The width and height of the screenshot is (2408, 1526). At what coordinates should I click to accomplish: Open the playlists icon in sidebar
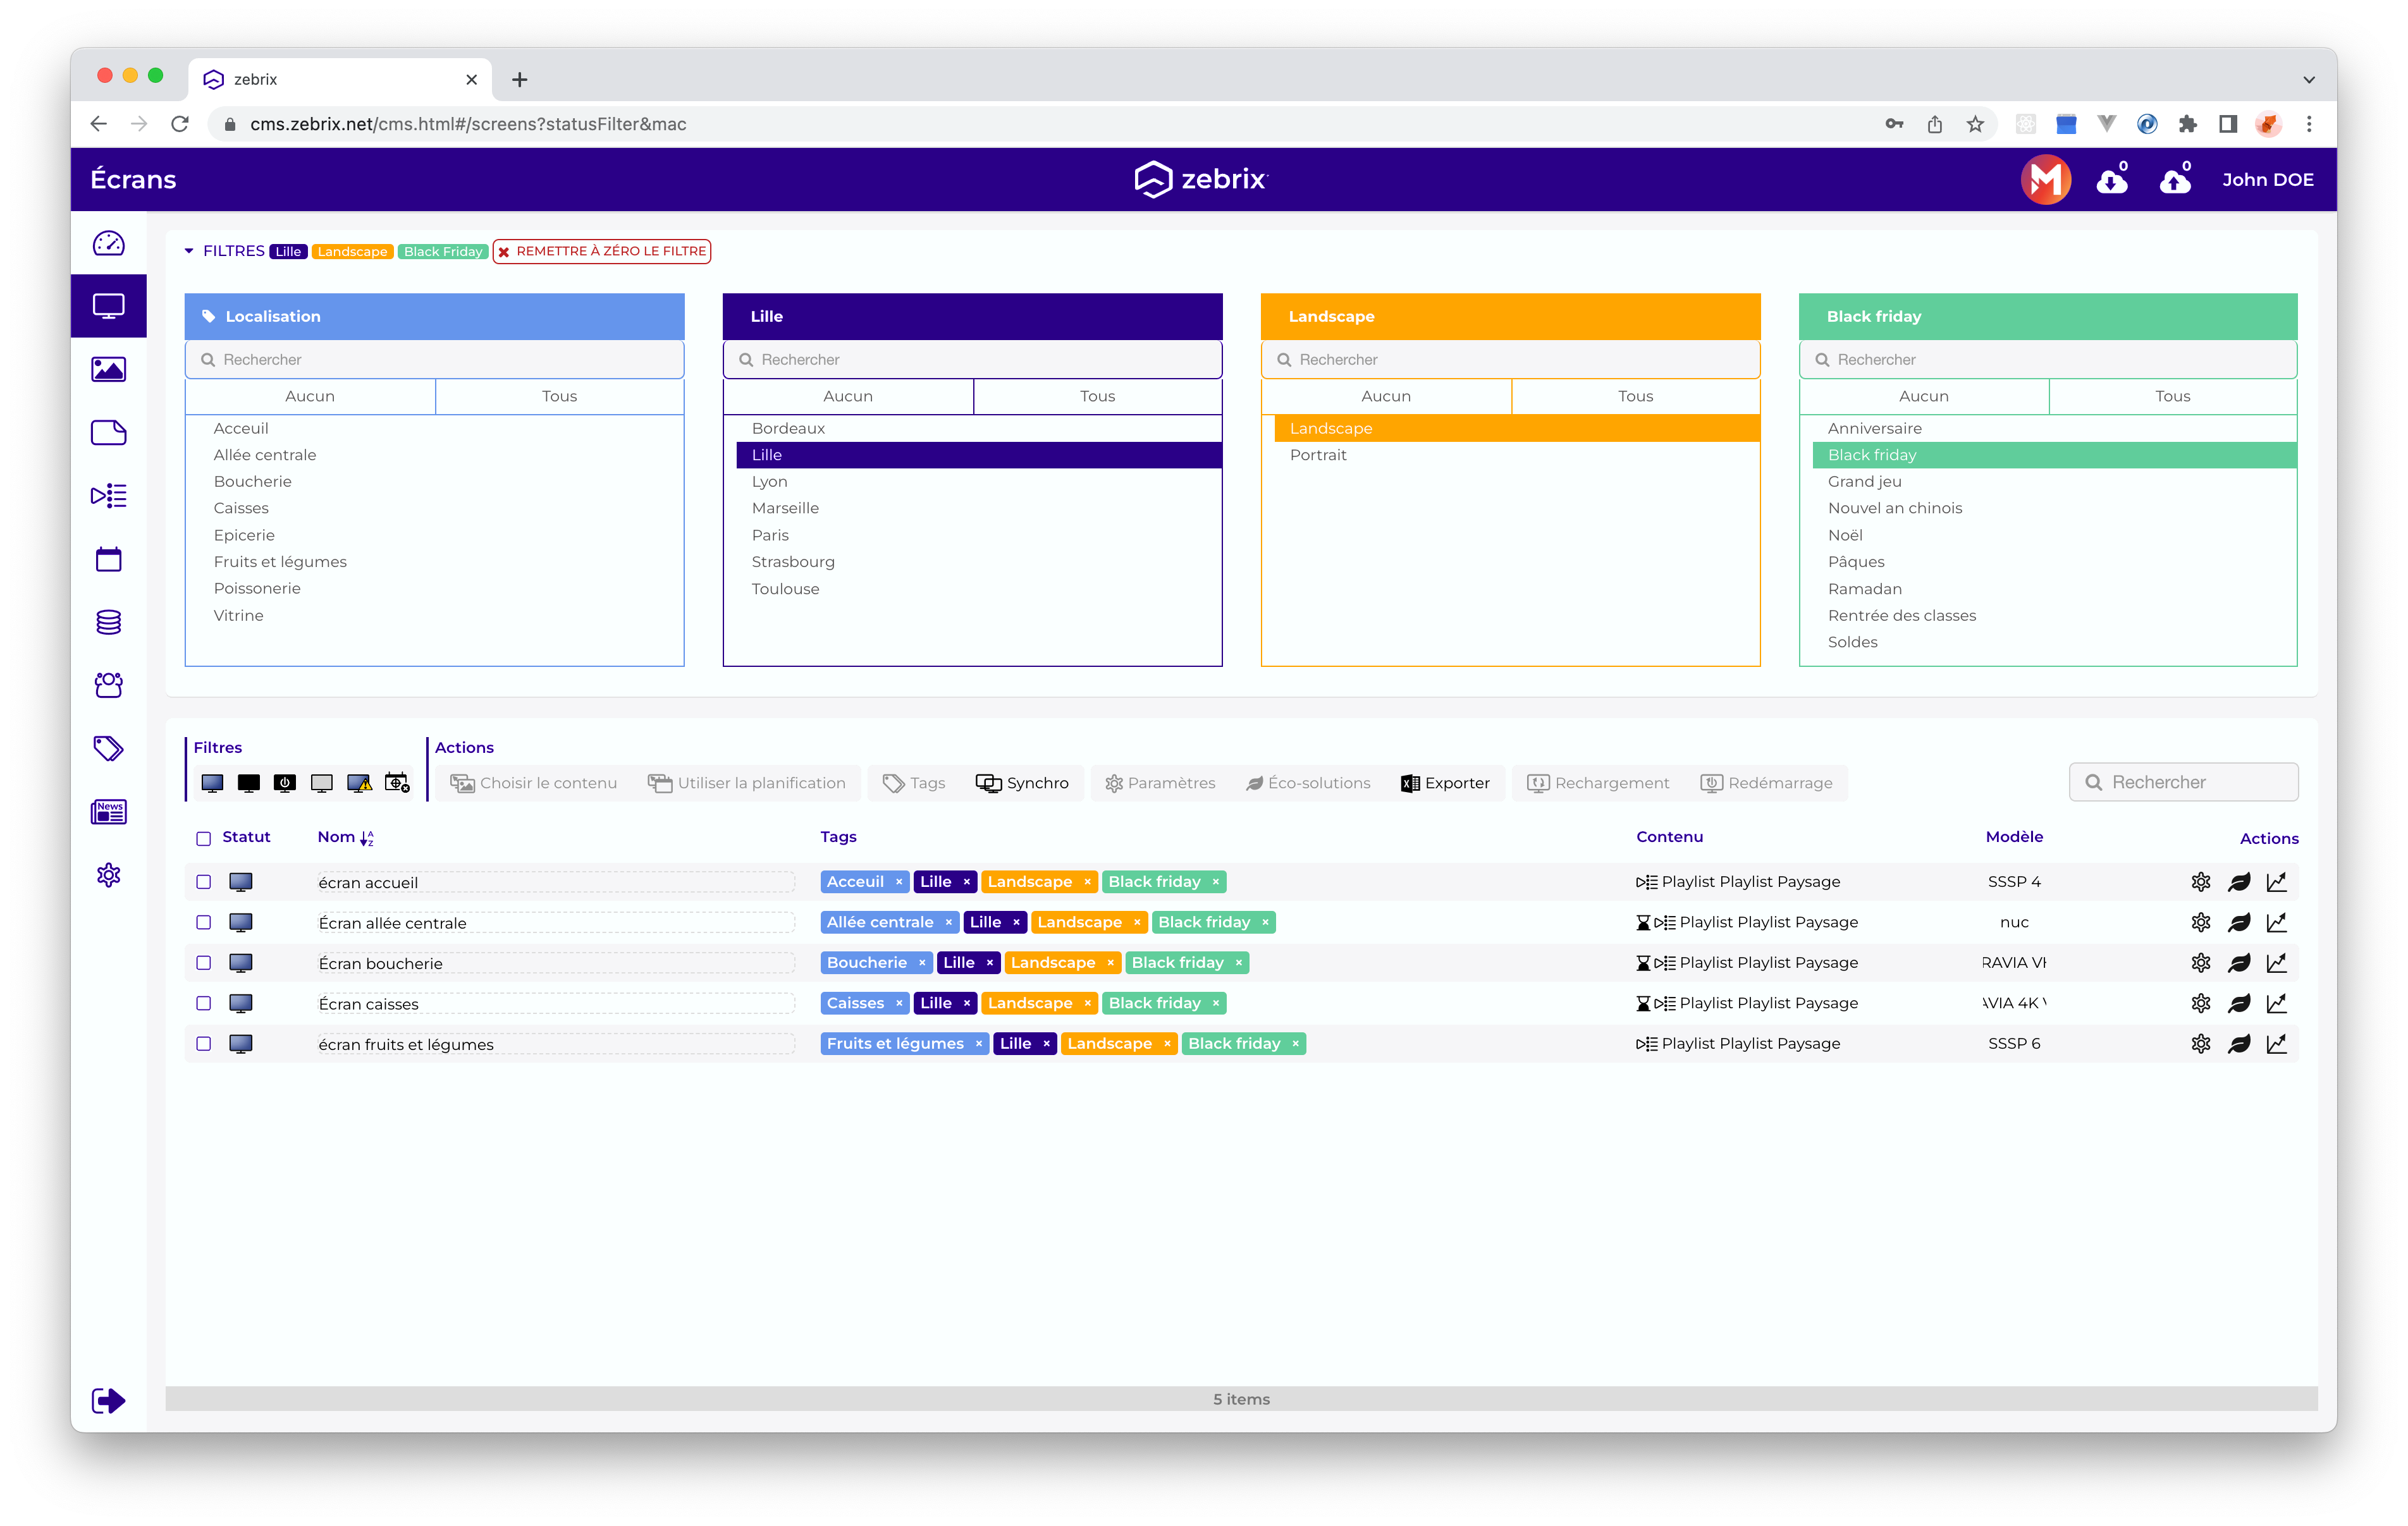coord(108,495)
